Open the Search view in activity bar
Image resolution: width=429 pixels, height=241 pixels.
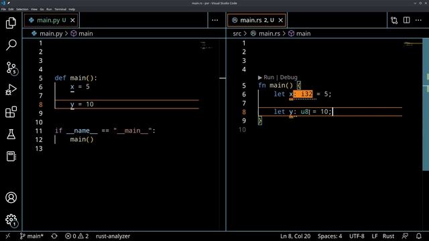(11, 45)
